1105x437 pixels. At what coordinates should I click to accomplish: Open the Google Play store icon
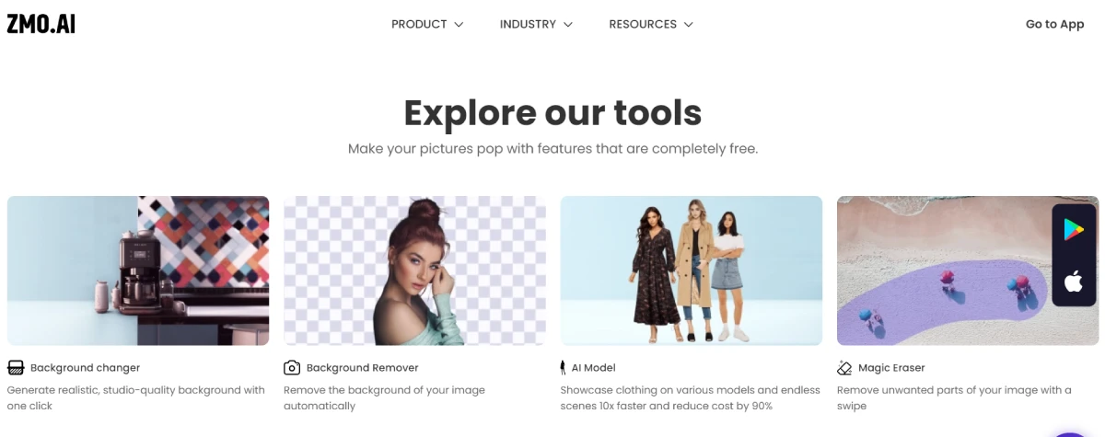pos(1074,230)
